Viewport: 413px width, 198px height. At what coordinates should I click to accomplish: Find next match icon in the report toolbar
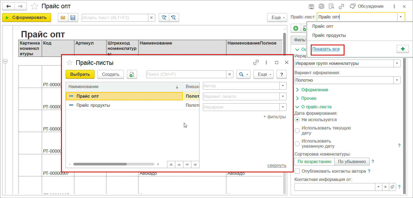coord(164,18)
